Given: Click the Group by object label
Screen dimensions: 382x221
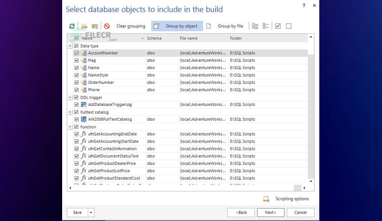Looking at the screenshot, I should click(x=181, y=26).
